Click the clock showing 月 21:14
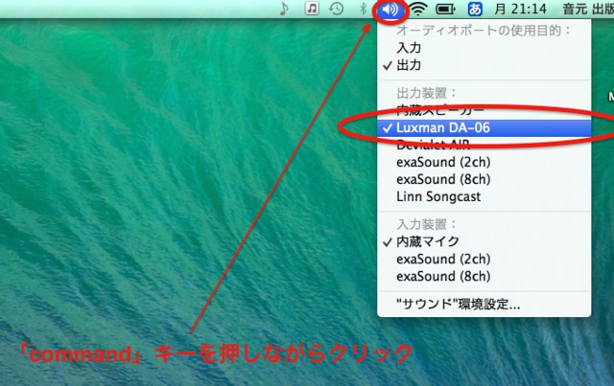Screen dimensions: 614x386 pos(520,9)
